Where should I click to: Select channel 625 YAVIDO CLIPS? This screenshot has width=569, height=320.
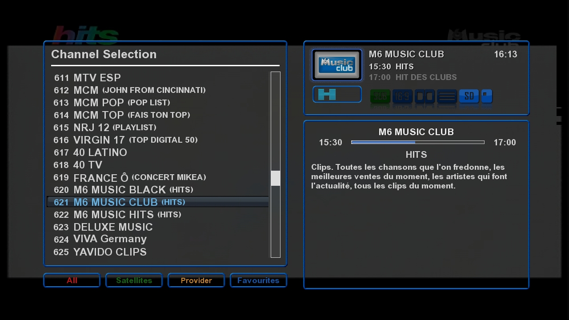click(x=158, y=252)
